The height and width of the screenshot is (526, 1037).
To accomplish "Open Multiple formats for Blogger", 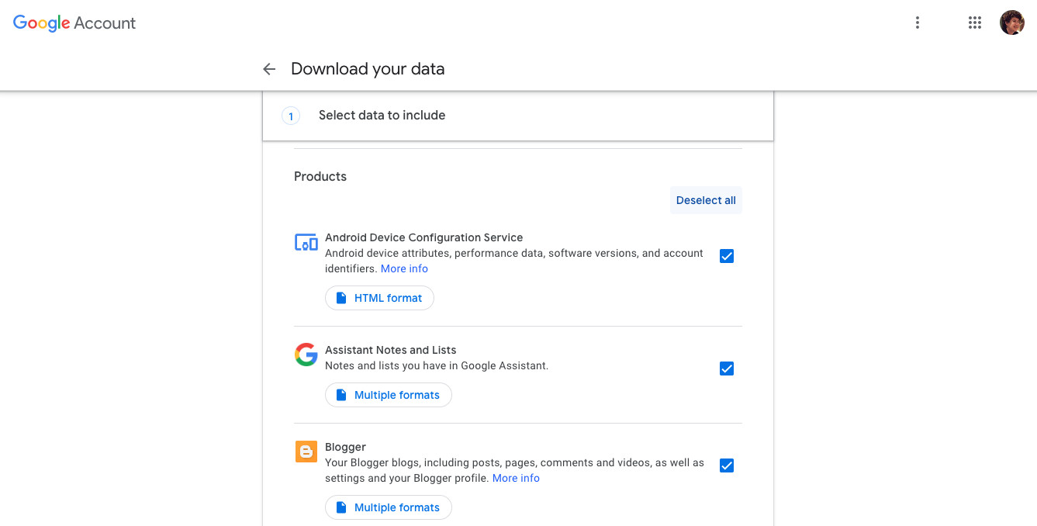I will coord(388,507).
